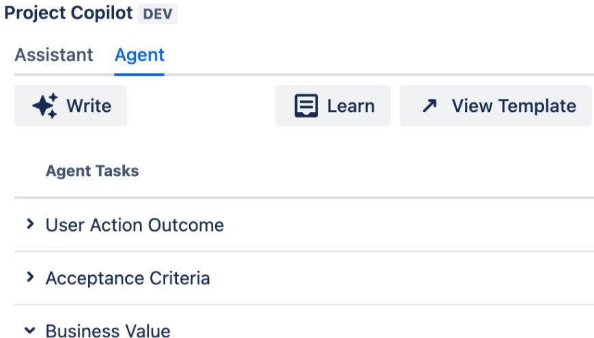This screenshot has height=338, width=594.
Task: Select the Acceptance Criteria task label
Action: 128,278
